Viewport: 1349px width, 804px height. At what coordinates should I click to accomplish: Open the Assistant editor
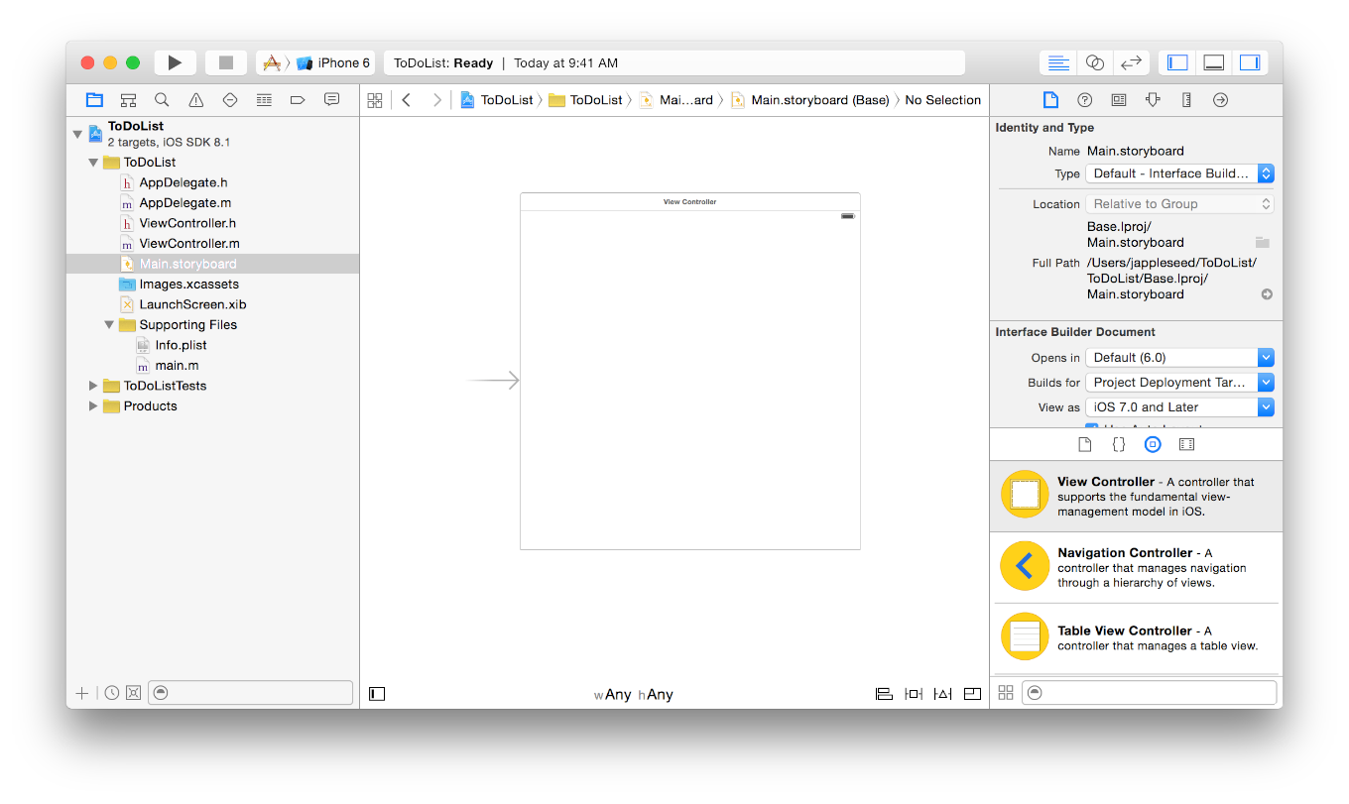pyautogui.click(x=1095, y=62)
